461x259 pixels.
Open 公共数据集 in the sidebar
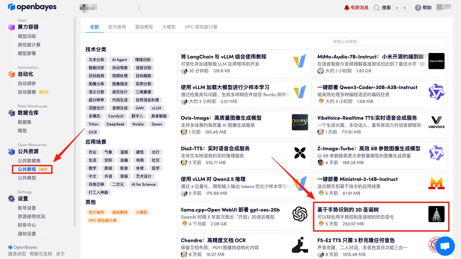point(29,161)
